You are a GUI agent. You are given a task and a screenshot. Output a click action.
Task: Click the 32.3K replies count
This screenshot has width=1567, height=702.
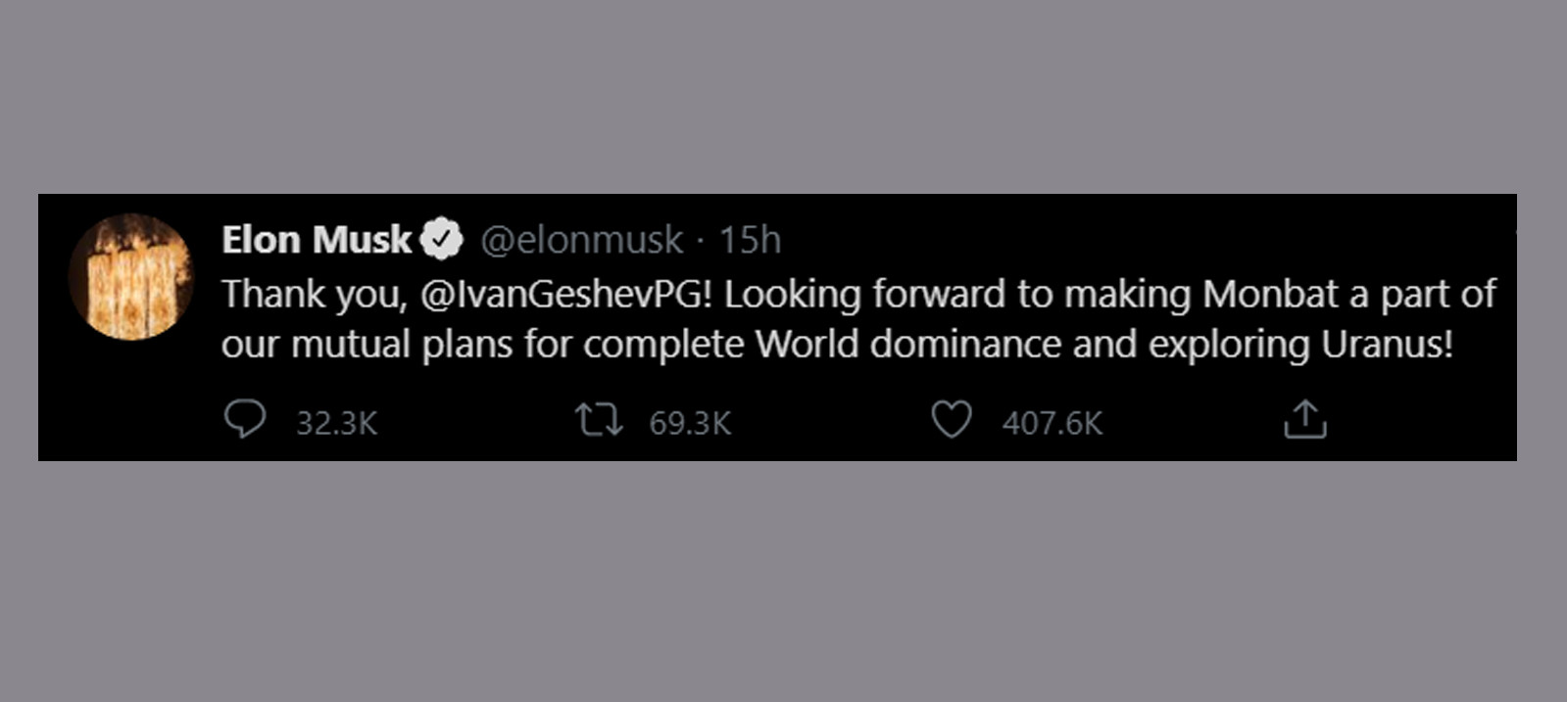click(x=336, y=423)
